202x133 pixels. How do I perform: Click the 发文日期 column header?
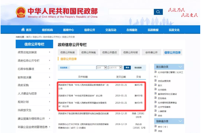pyautogui.click(x=121, y=77)
